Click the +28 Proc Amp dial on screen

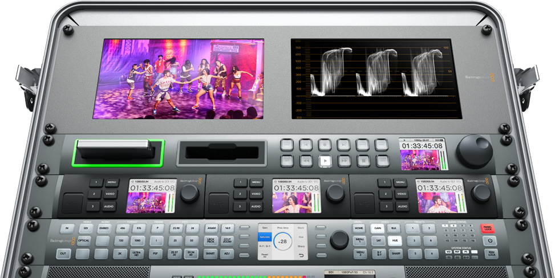click(x=282, y=242)
